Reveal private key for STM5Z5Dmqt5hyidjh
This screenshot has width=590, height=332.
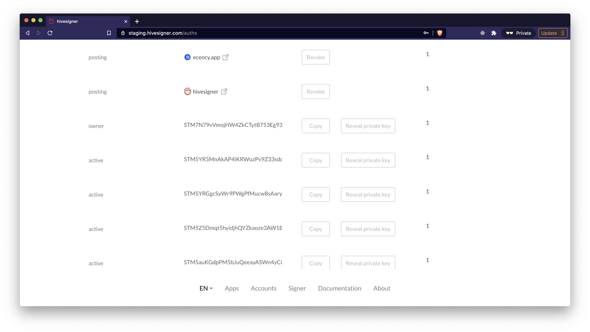coord(368,229)
